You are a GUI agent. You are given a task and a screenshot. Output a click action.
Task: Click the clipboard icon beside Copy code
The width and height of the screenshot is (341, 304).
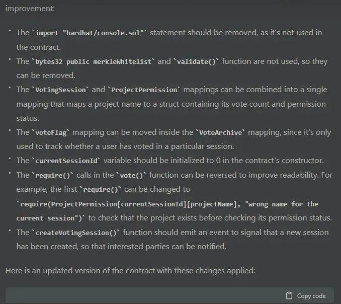pyautogui.click(x=289, y=296)
